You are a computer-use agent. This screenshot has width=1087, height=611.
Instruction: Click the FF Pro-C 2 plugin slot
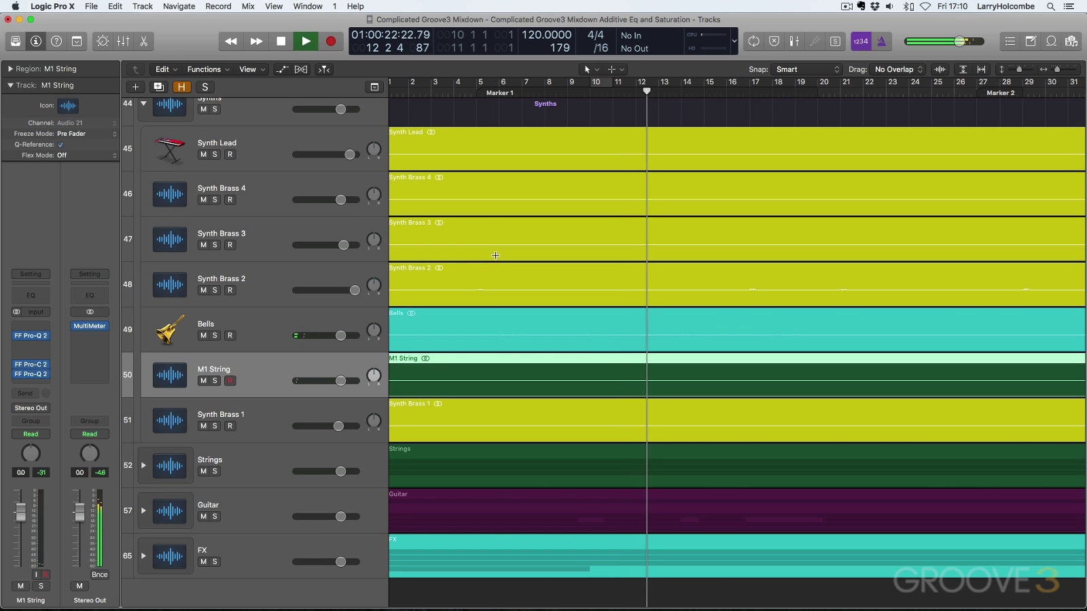tap(31, 364)
